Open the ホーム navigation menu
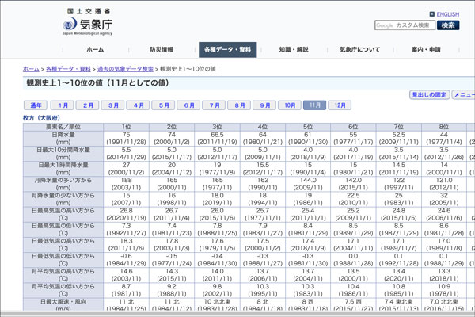This screenshot has height=317, width=475. [x=95, y=49]
